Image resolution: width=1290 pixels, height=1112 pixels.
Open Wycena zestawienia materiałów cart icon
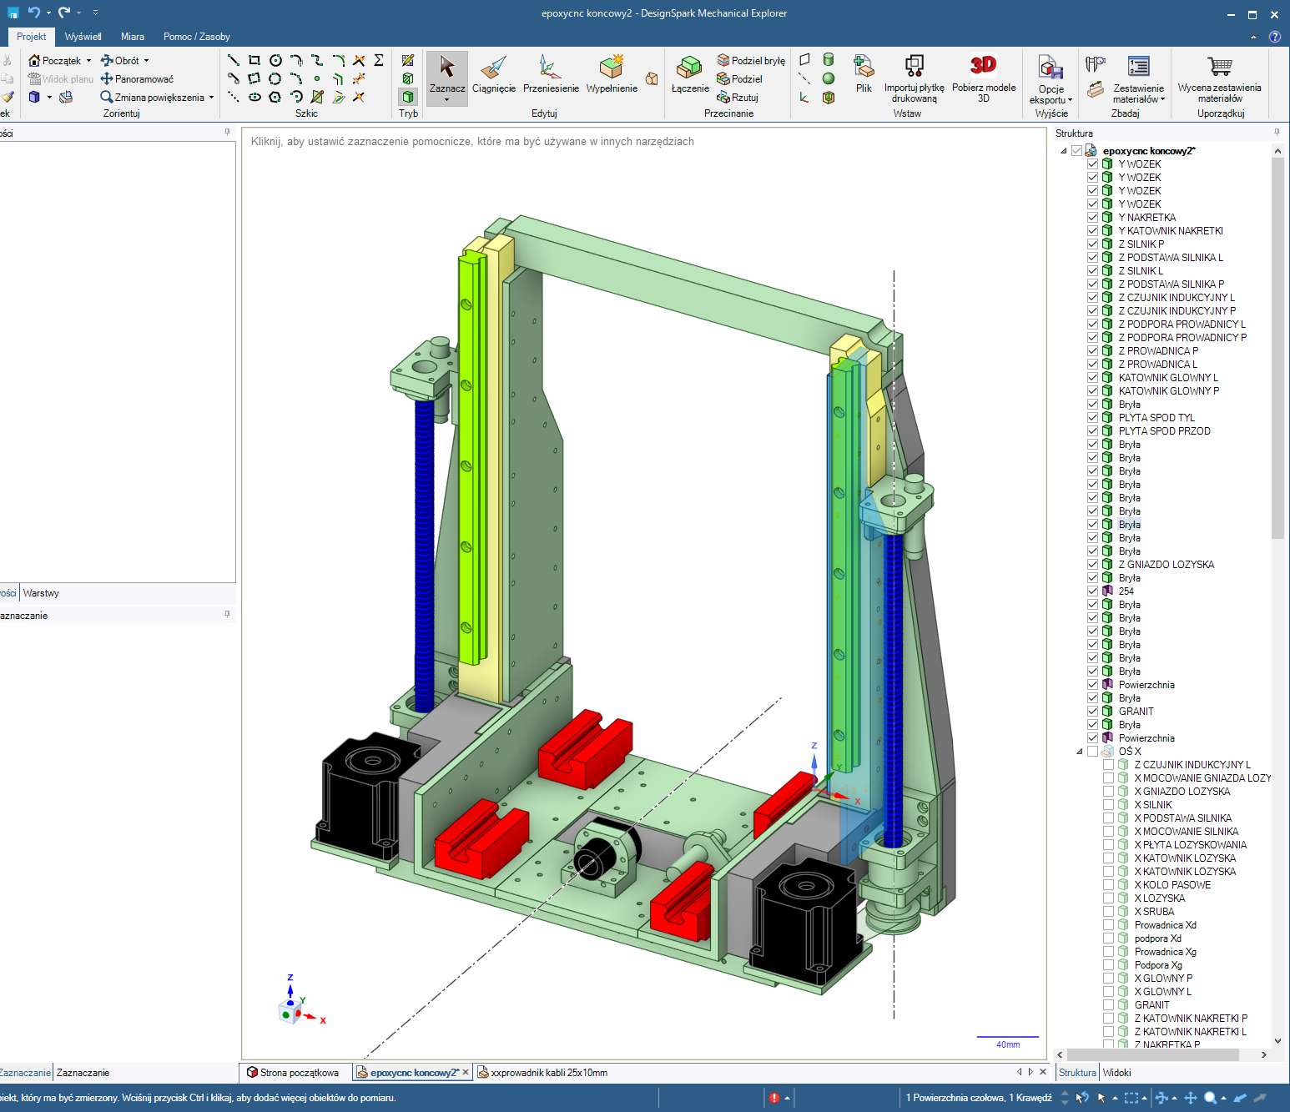(x=1220, y=65)
